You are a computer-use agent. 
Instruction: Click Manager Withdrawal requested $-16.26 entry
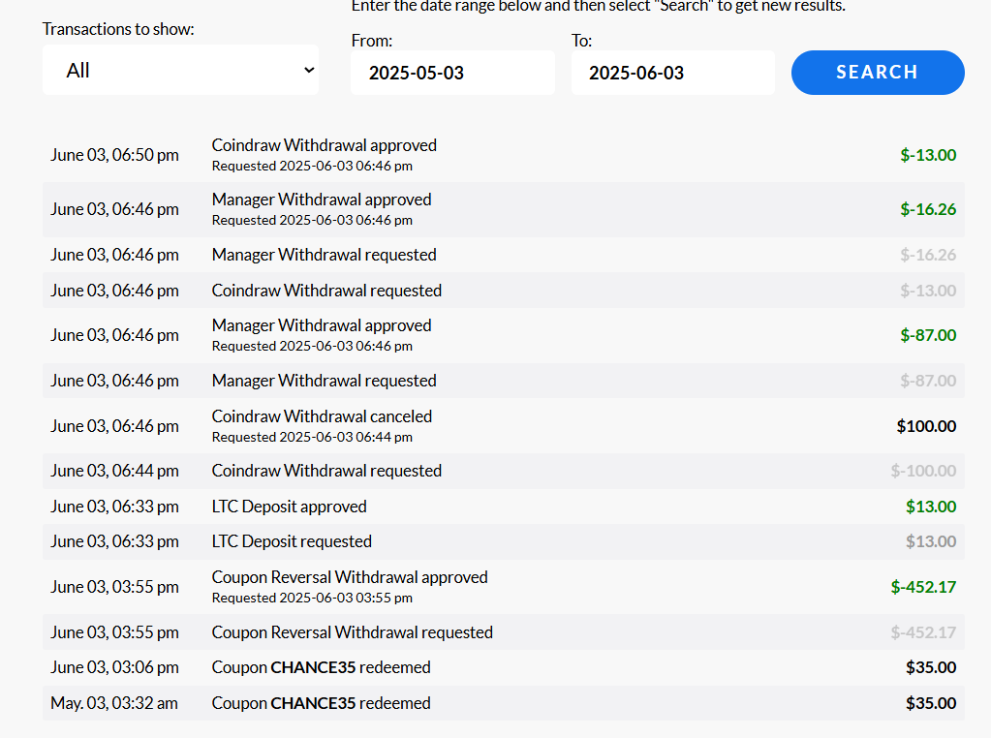[x=324, y=255]
